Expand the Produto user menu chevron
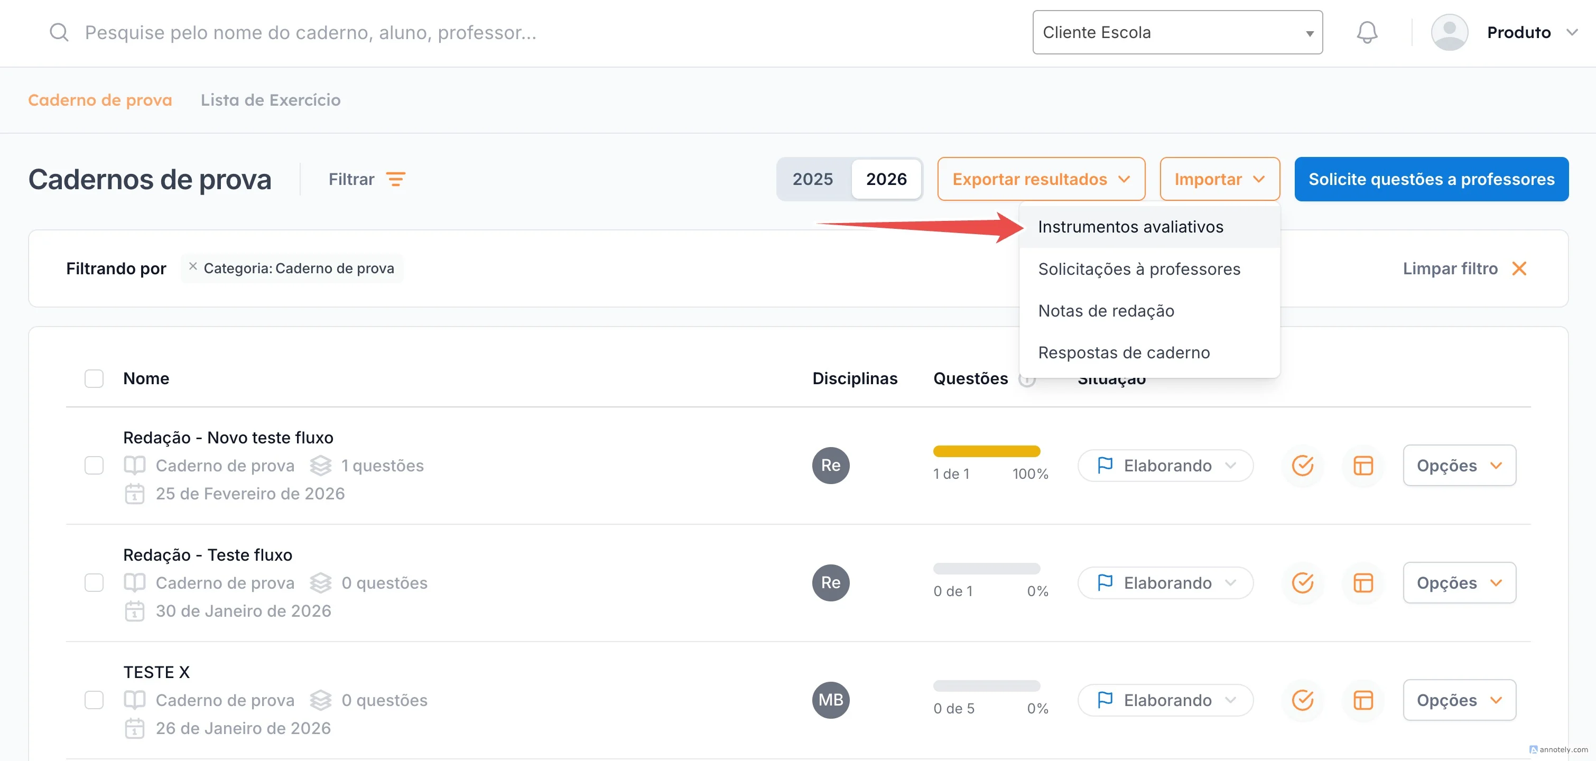This screenshot has height=761, width=1596. (1572, 32)
